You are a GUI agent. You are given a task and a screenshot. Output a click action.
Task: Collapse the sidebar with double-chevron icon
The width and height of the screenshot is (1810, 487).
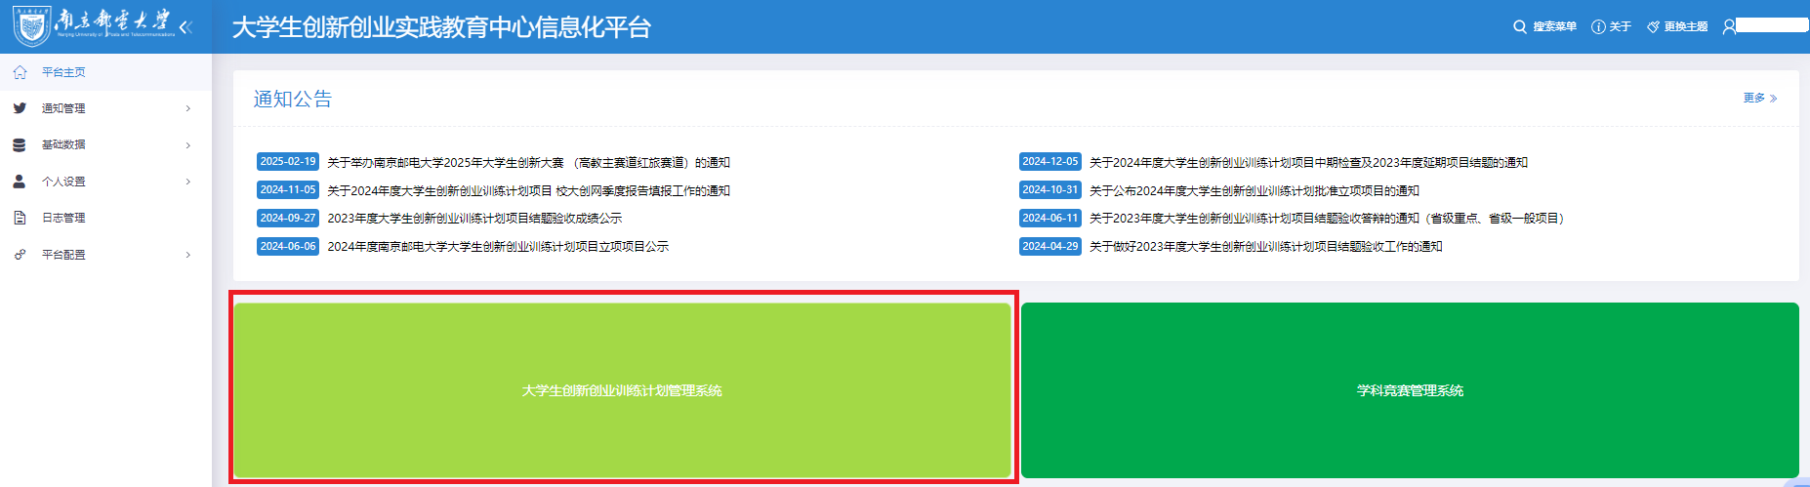click(x=185, y=27)
